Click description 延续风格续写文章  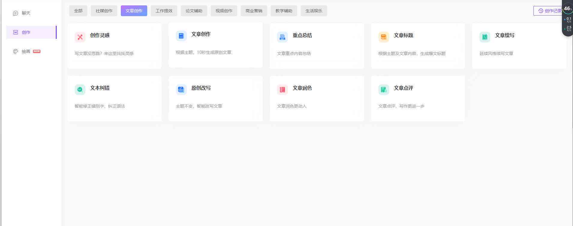click(496, 54)
